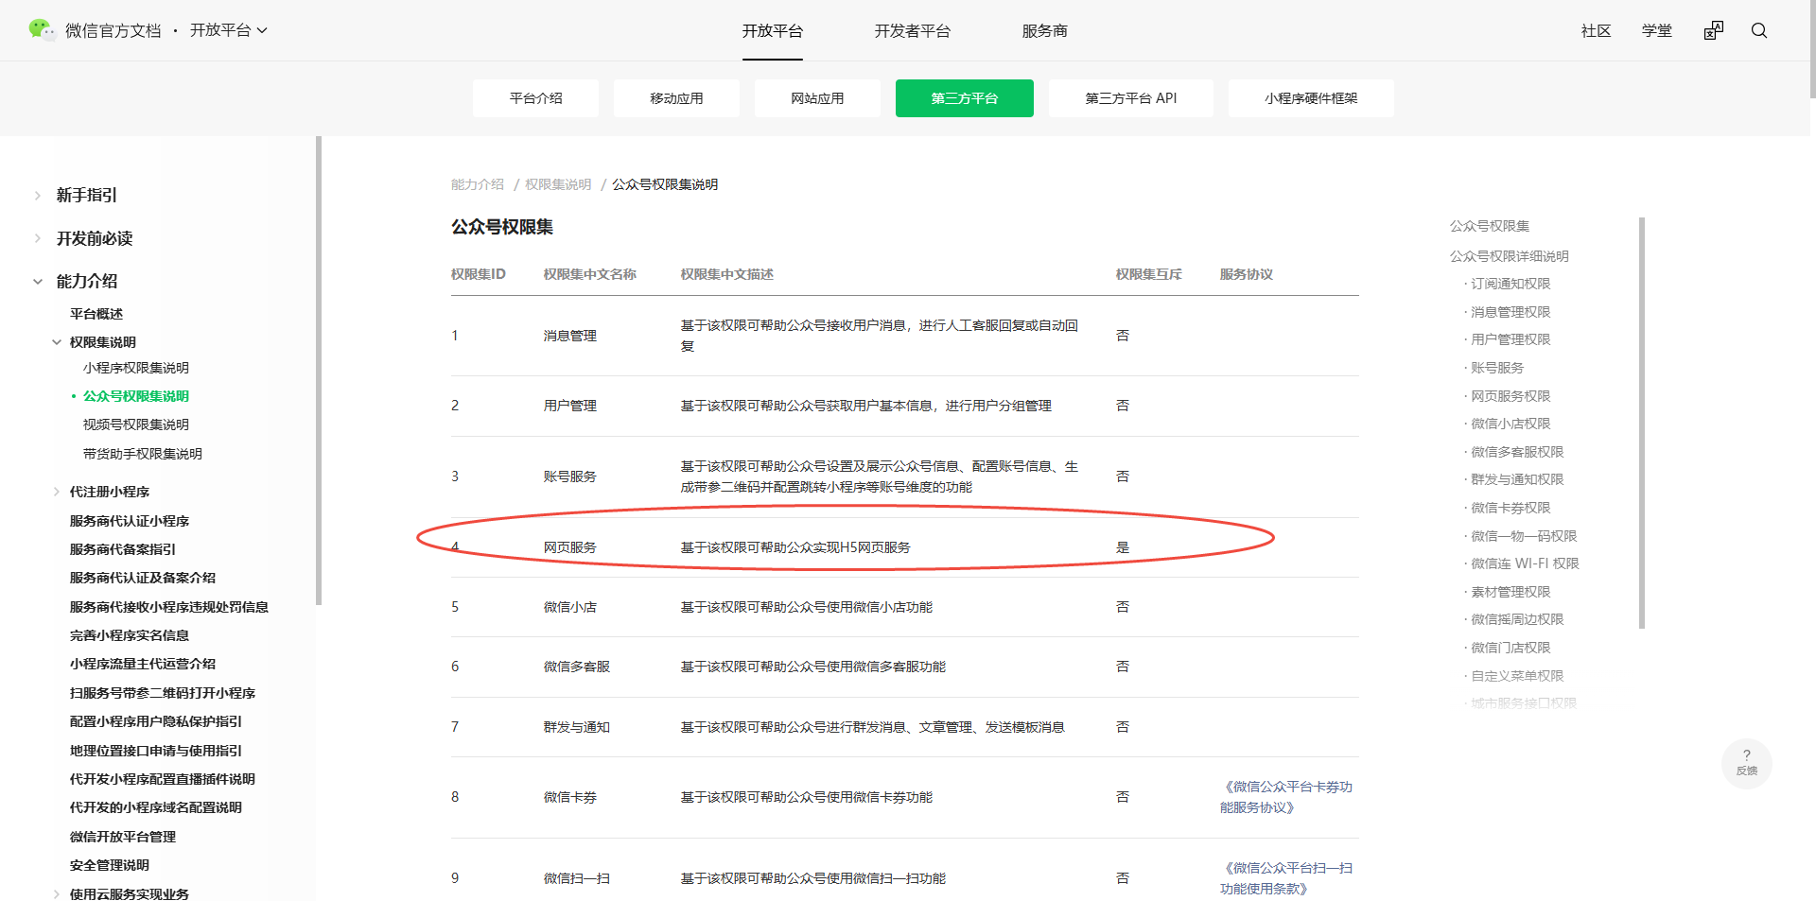Open the feedback question-mark button
Viewport: 1816px width, 901px height.
pos(1747,763)
